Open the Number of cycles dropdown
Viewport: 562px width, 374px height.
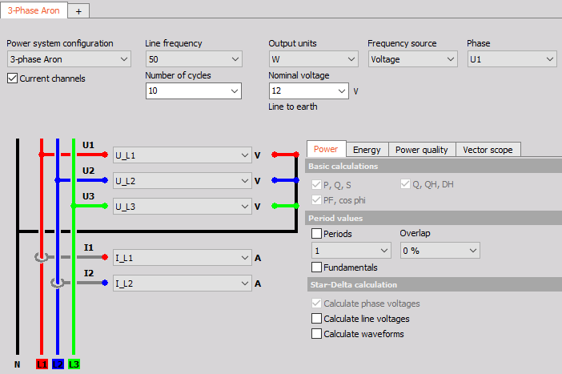pos(194,90)
